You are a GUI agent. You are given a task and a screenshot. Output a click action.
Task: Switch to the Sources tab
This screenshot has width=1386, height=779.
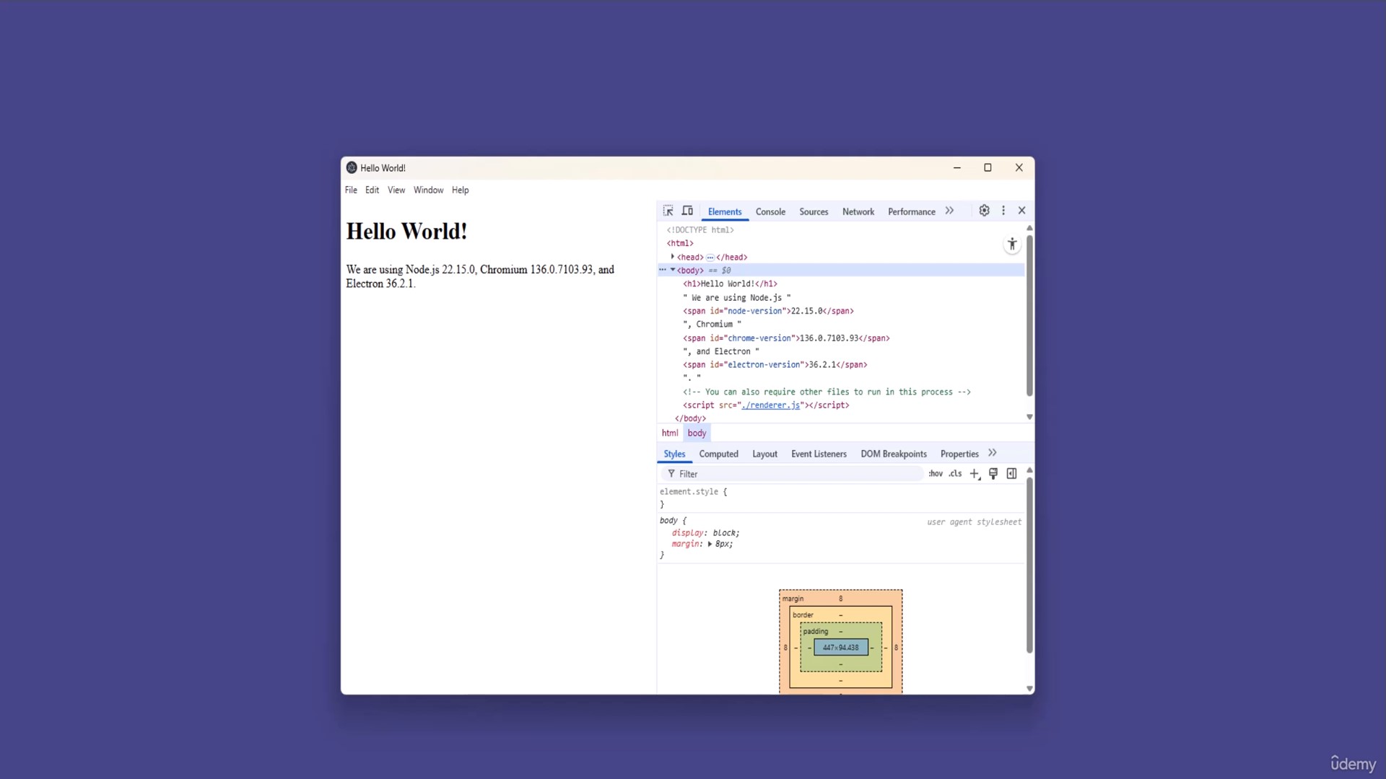(814, 211)
